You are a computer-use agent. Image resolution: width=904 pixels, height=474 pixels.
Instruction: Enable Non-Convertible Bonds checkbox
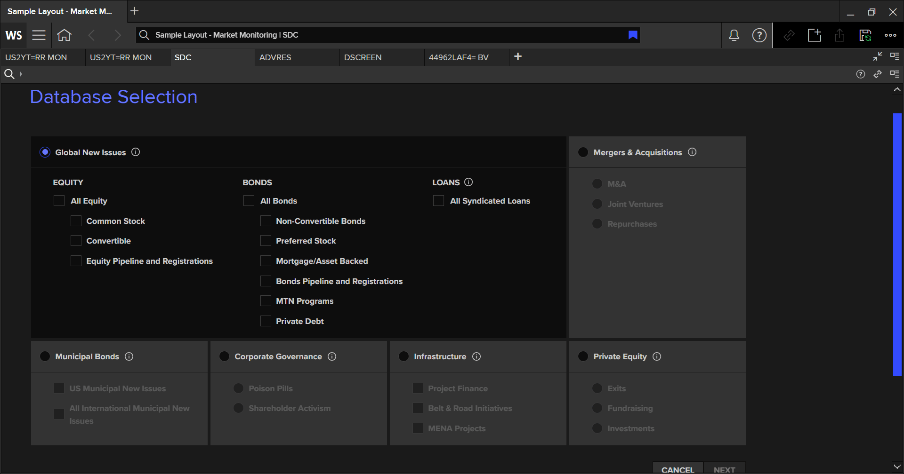click(x=266, y=221)
